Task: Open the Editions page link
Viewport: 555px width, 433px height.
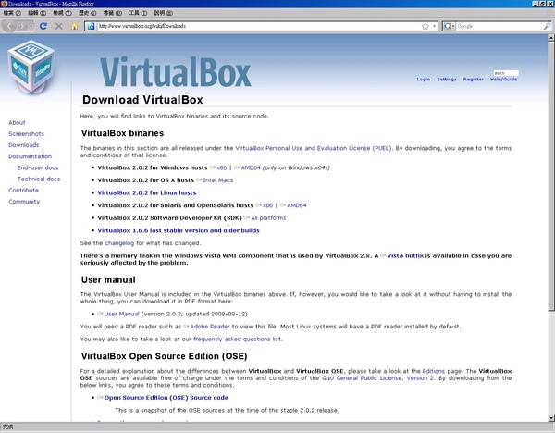Action: click(x=433, y=371)
